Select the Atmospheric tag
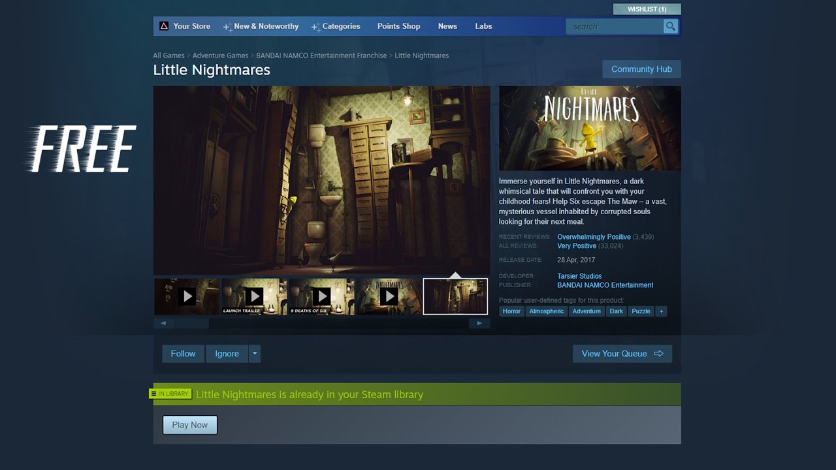Screen dimensions: 836x470 pyautogui.click(x=546, y=311)
